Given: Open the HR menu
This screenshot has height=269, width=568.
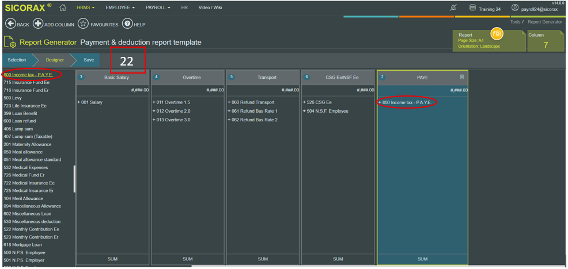Looking at the screenshot, I should click(184, 7).
